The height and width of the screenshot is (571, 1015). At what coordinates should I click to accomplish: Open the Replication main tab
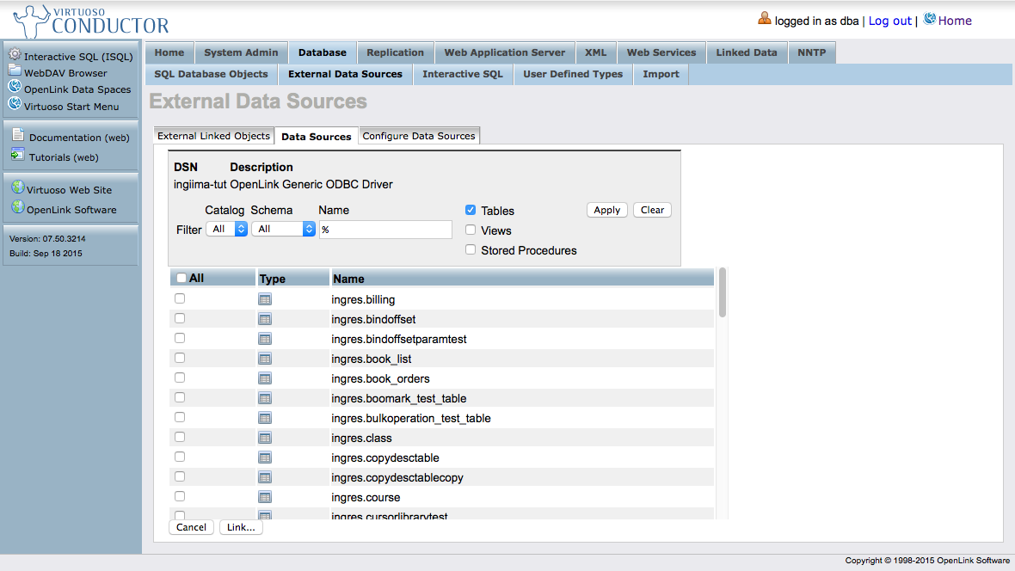click(x=395, y=52)
